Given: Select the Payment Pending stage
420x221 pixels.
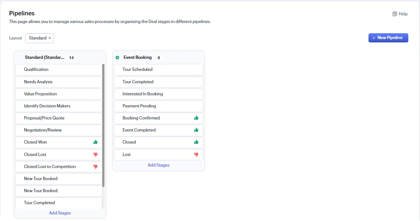Looking at the screenshot, I should click(x=158, y=106).
